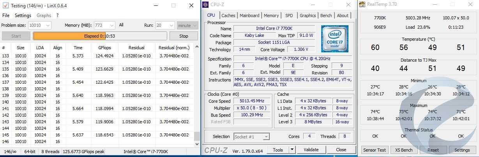The height and width of the screenshot is (157, 479).
Task: Open the Settings menu in LinX
Action: [23, 16]
